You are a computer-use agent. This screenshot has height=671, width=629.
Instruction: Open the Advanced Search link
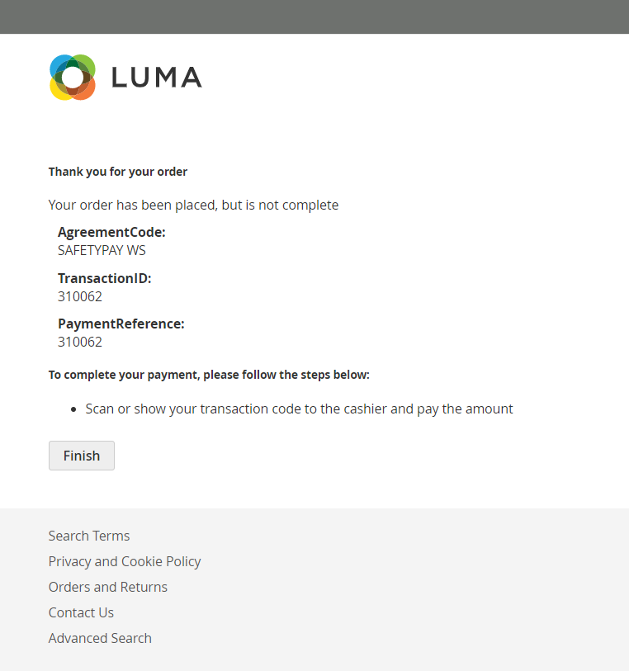[x=100, y=638]
